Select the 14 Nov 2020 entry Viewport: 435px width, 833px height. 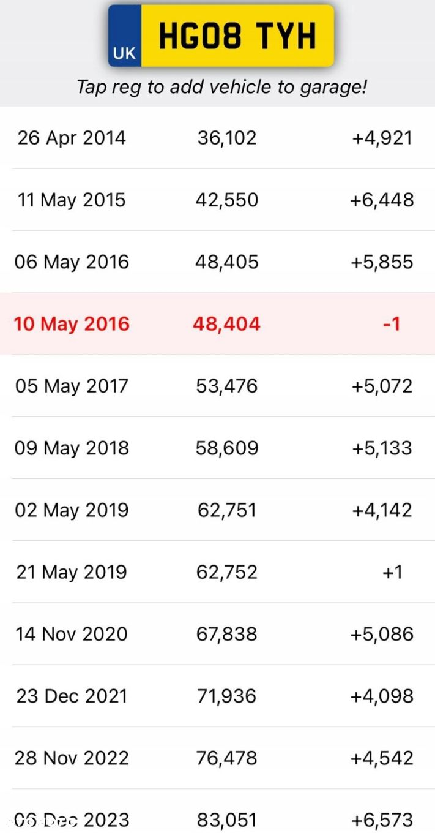217,633
